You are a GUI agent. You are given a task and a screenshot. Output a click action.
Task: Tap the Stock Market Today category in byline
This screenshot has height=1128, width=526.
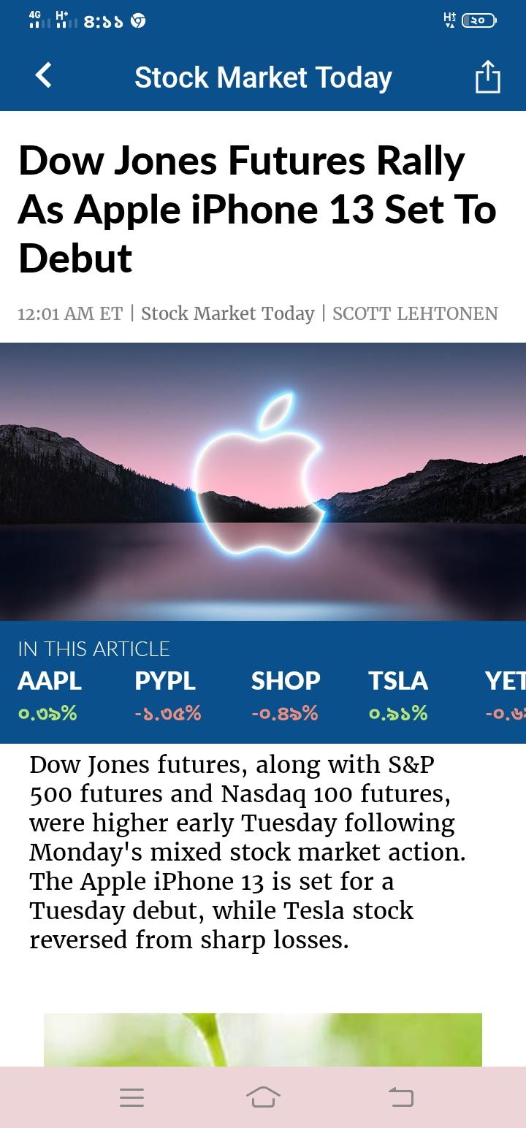[x=227, y=313]
